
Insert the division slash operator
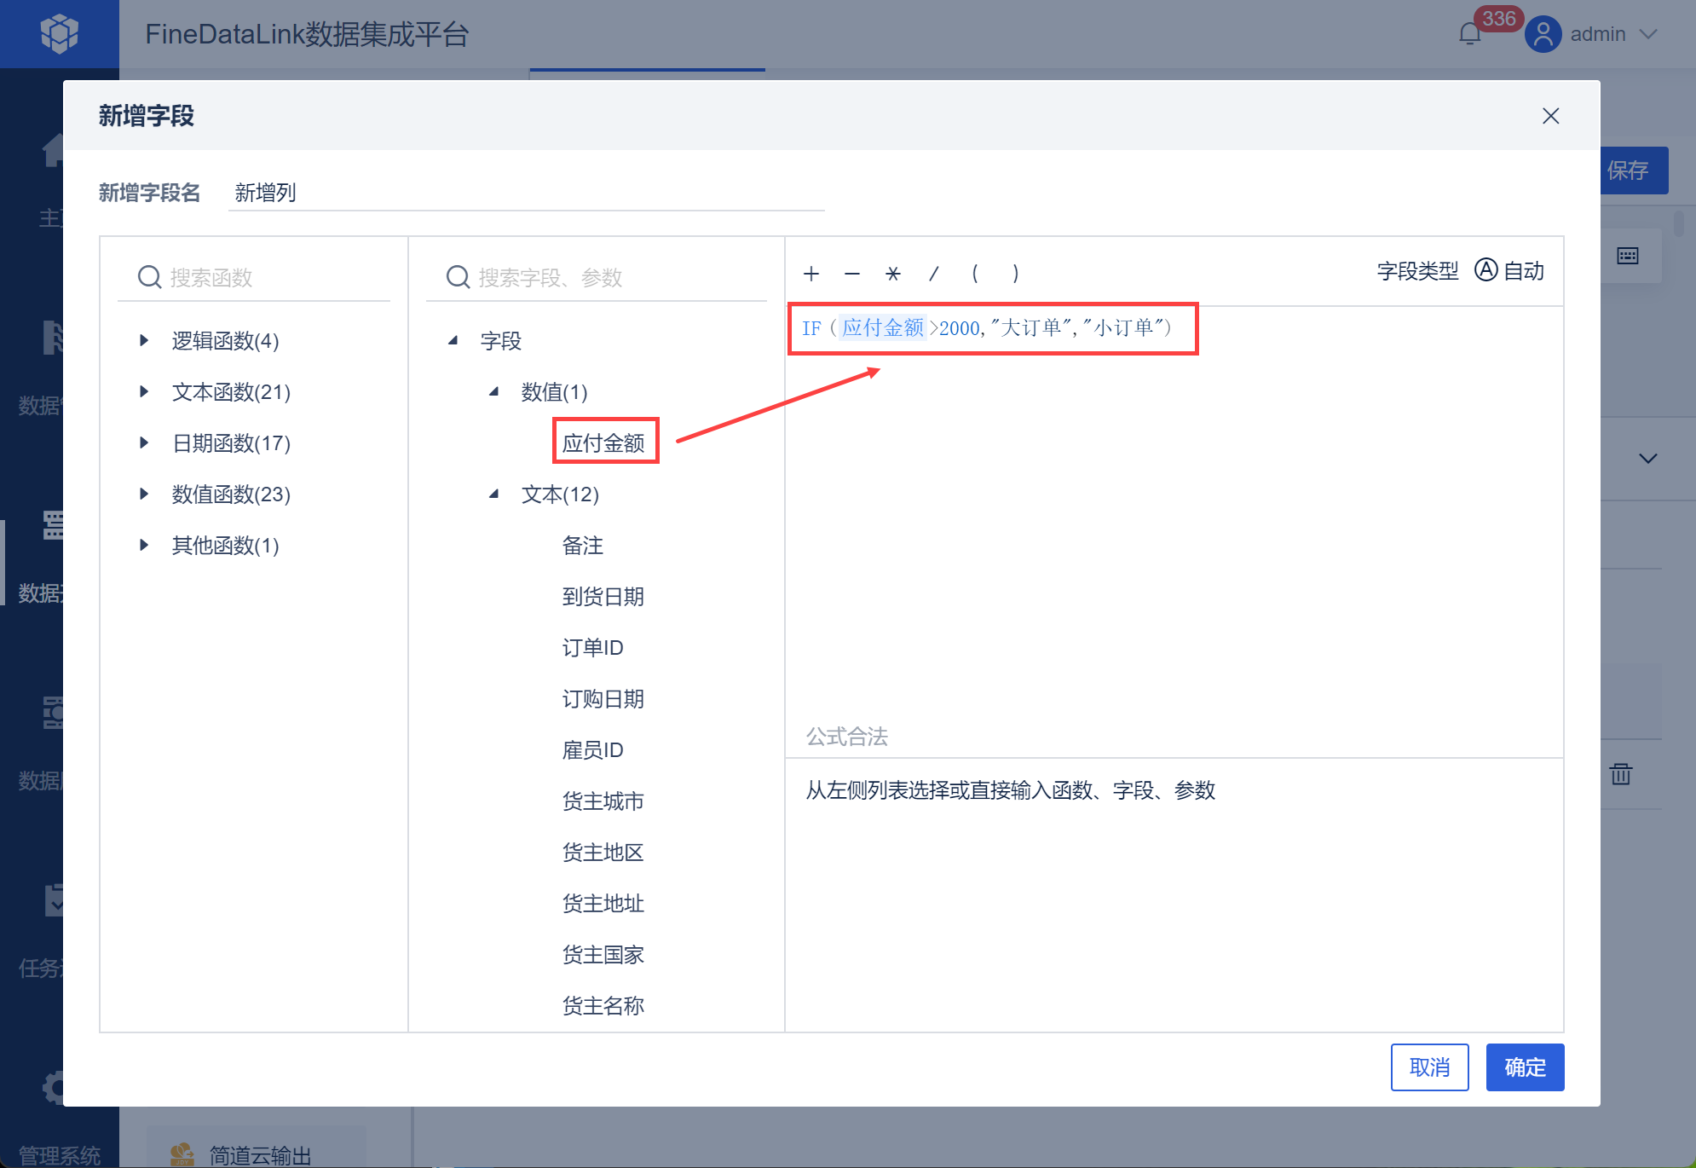[x=933, y=274]
